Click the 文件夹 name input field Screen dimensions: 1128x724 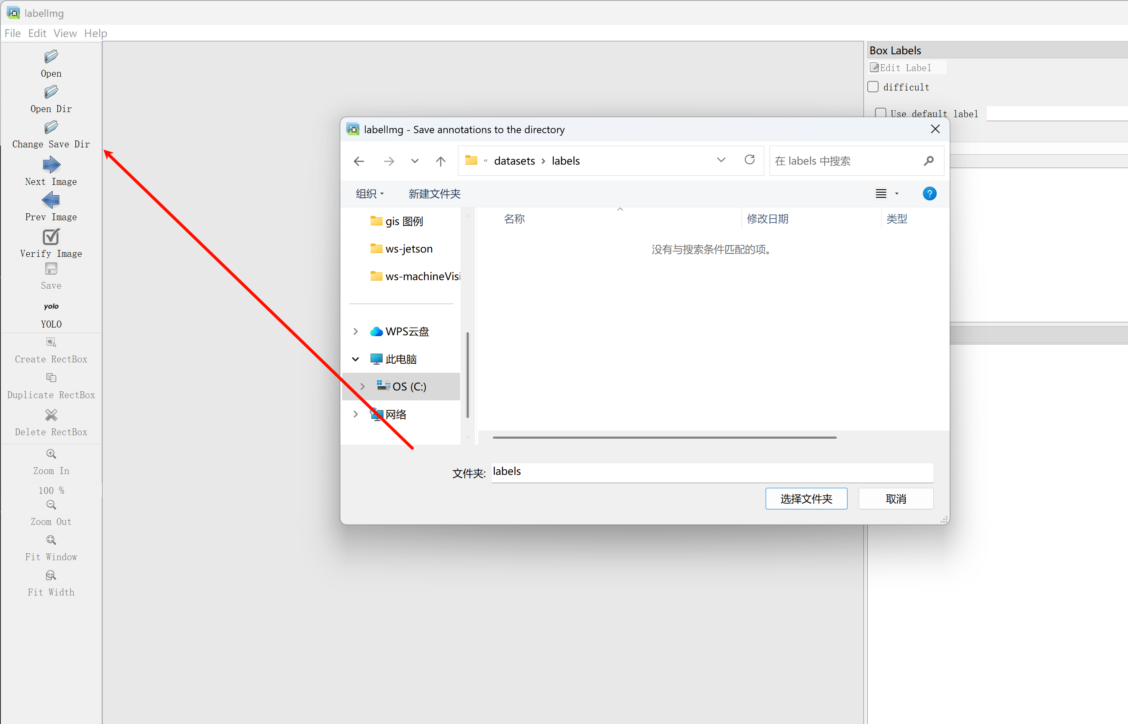(712, 472)
